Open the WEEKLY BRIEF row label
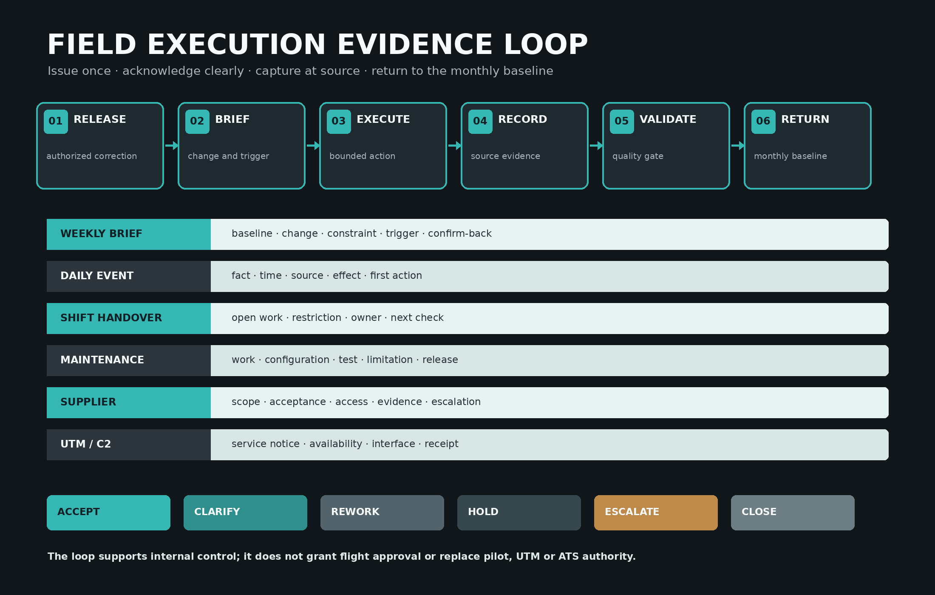The width and height of the screenshot is (935, 595). pyautogui.click(x=129, y=234)
